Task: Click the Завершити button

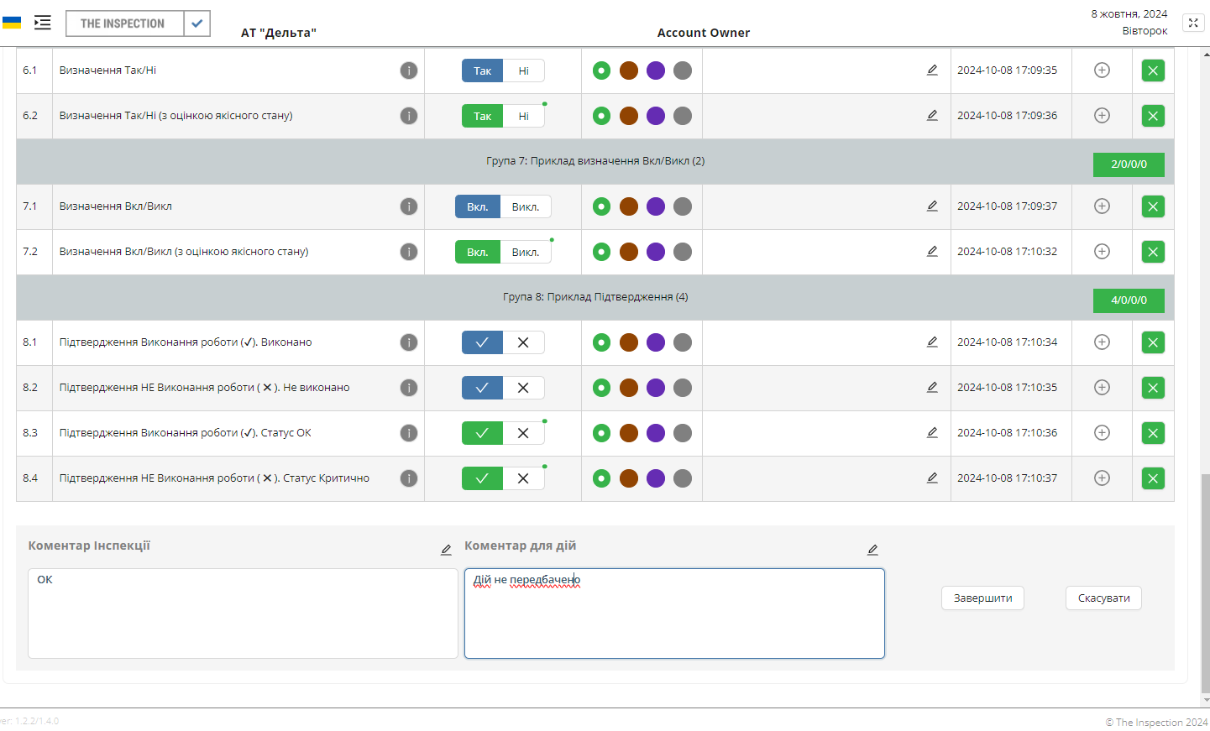Action: [x=982, y=598]
